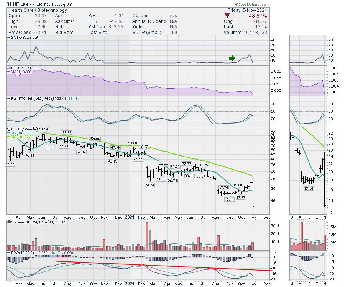The height and width of the screenshot is (287, 345).
Task: Click the Volume 10.12M, EMA(30) label
Action: (x=34, y=221)
